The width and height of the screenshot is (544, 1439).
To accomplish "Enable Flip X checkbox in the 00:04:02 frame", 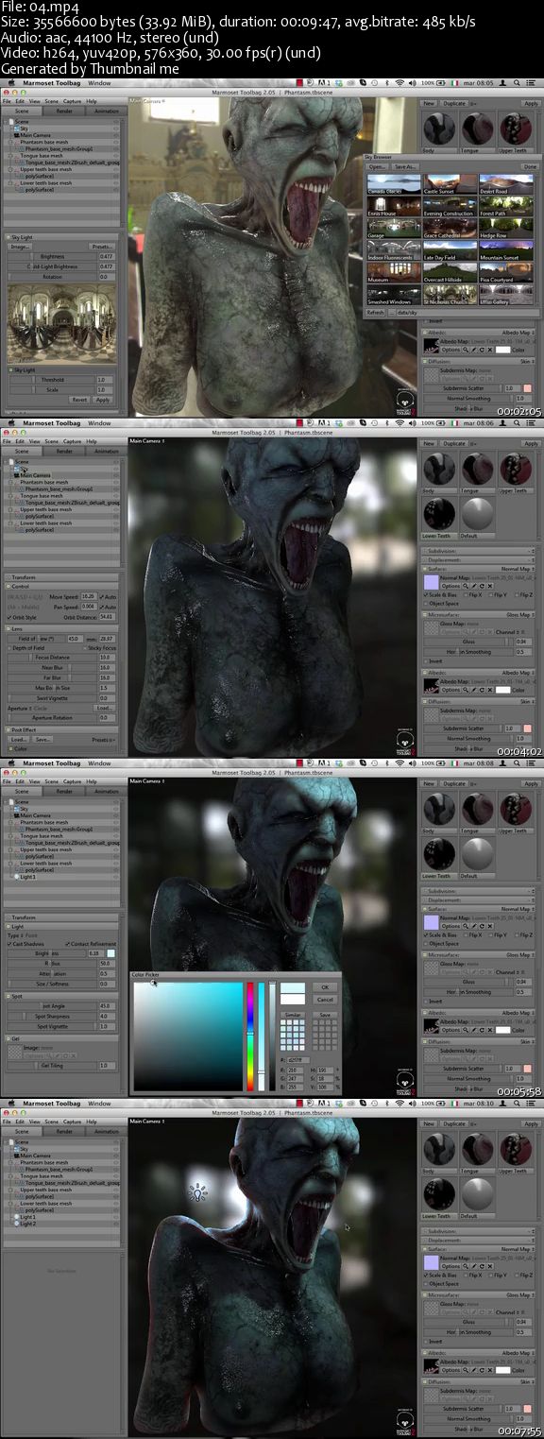I will point(466,594).
